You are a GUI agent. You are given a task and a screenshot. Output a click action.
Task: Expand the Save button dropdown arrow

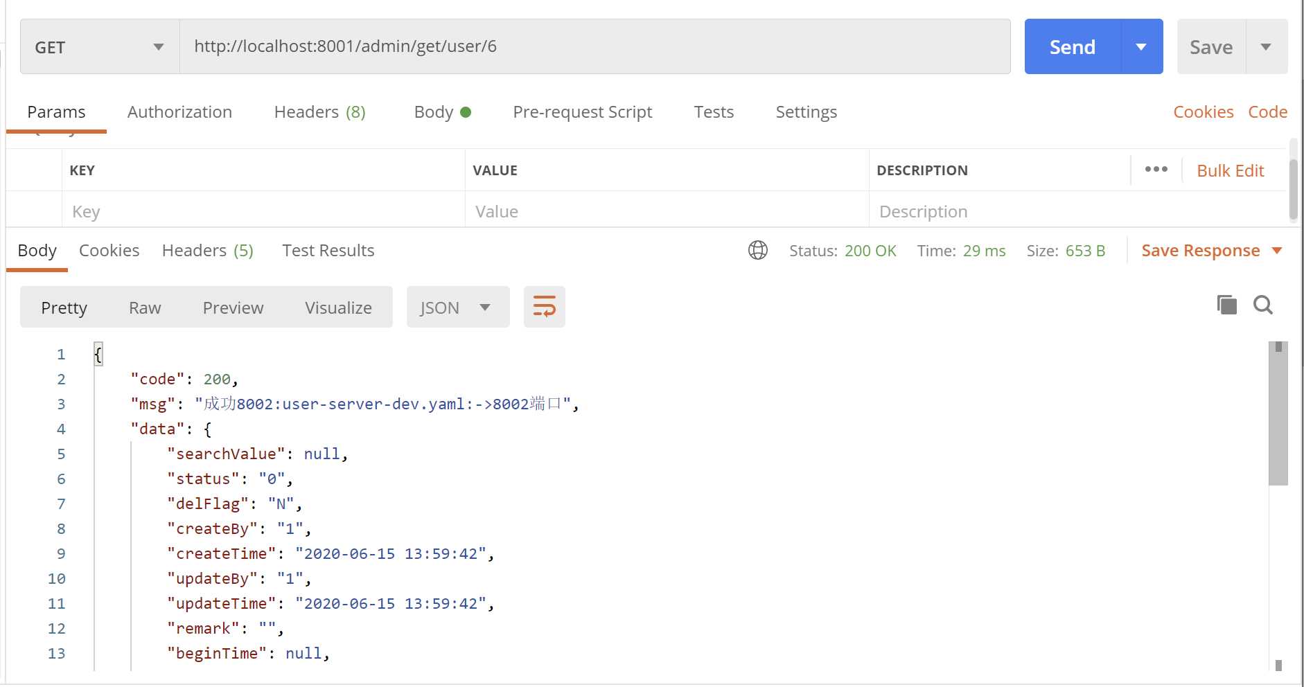1267,47
